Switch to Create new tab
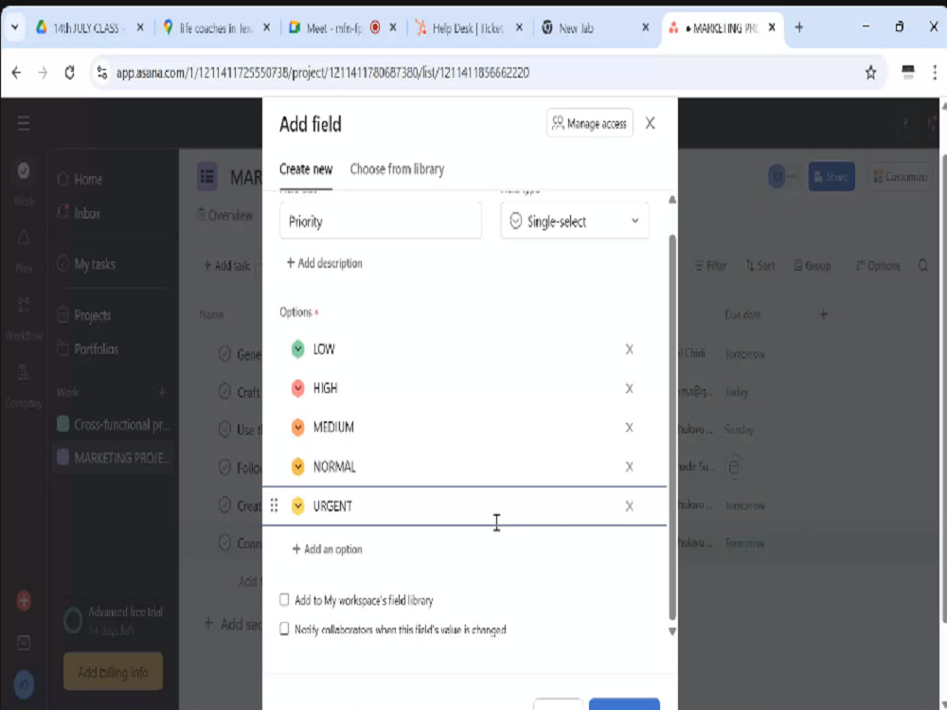This screenshot has width=947, height=710. (306, 169)
